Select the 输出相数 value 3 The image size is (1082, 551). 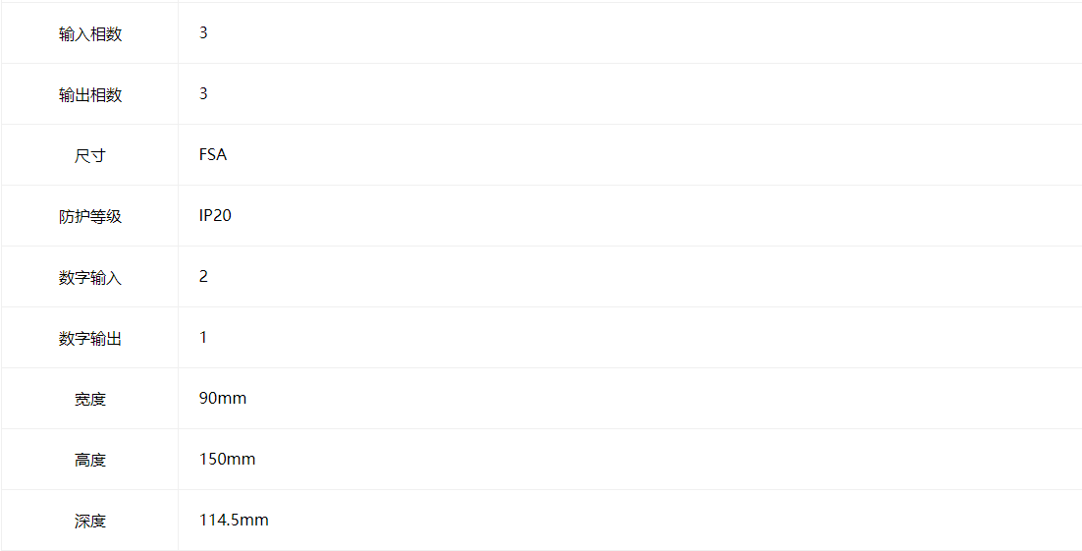pos(203,94)
